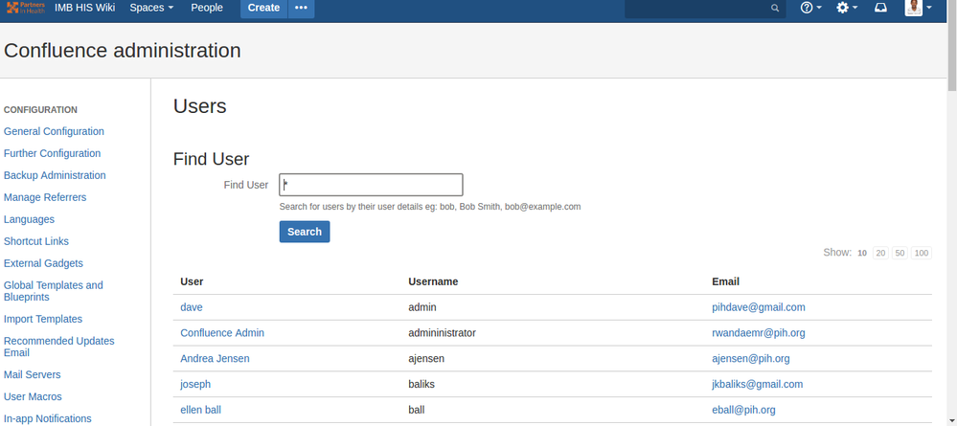
Task: Click the Create button
Action: click(263, 8)
